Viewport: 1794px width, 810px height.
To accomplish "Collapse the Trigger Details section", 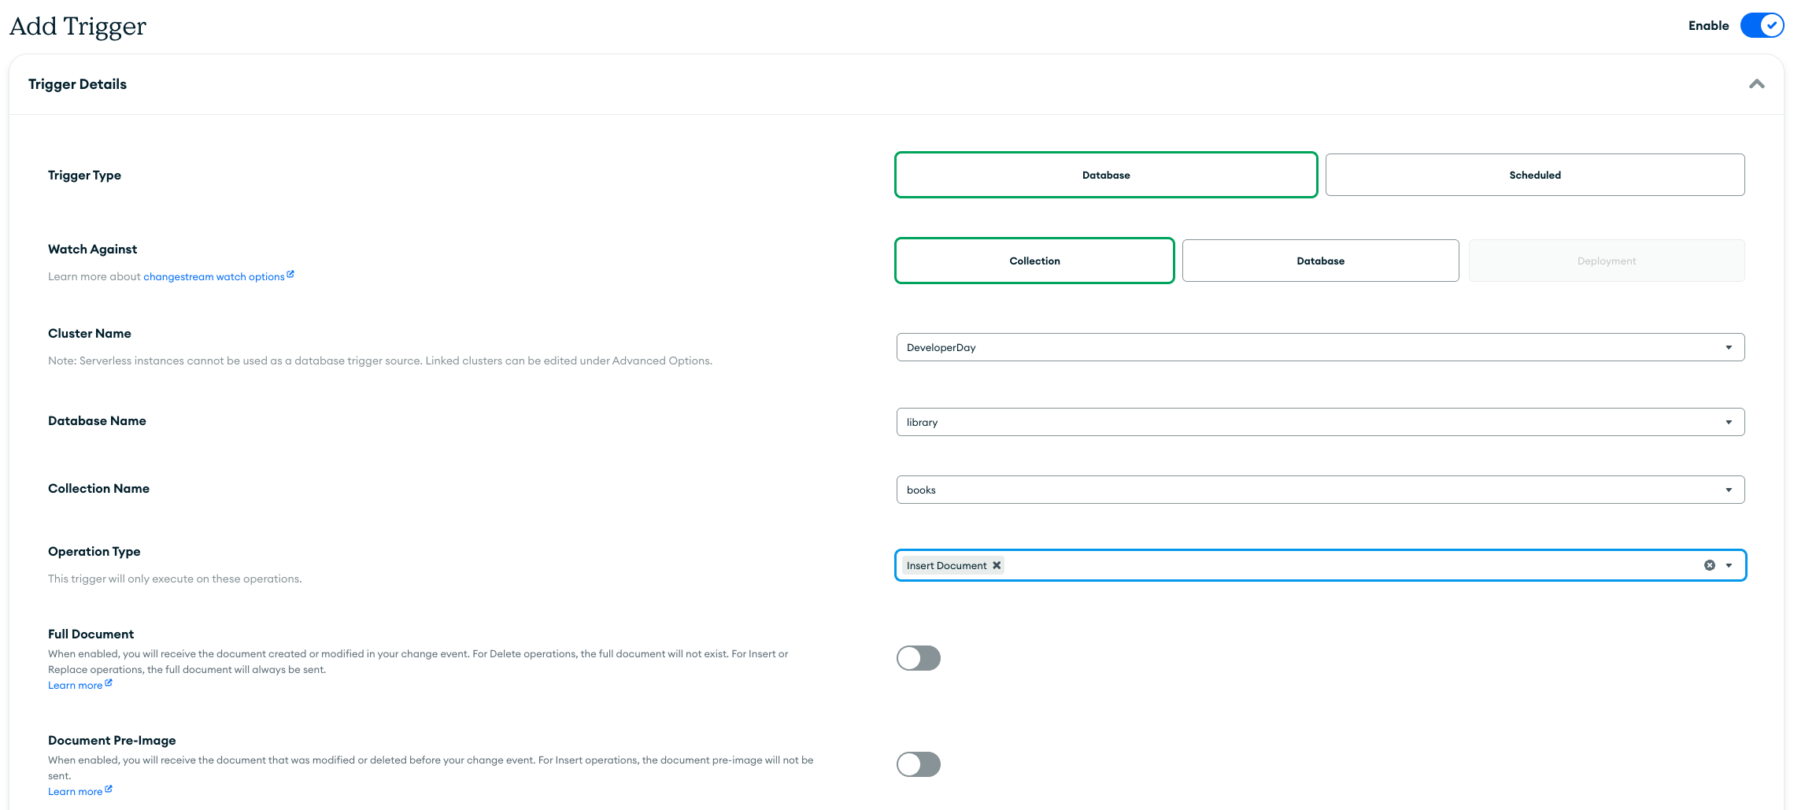I will click(1756, 84).
